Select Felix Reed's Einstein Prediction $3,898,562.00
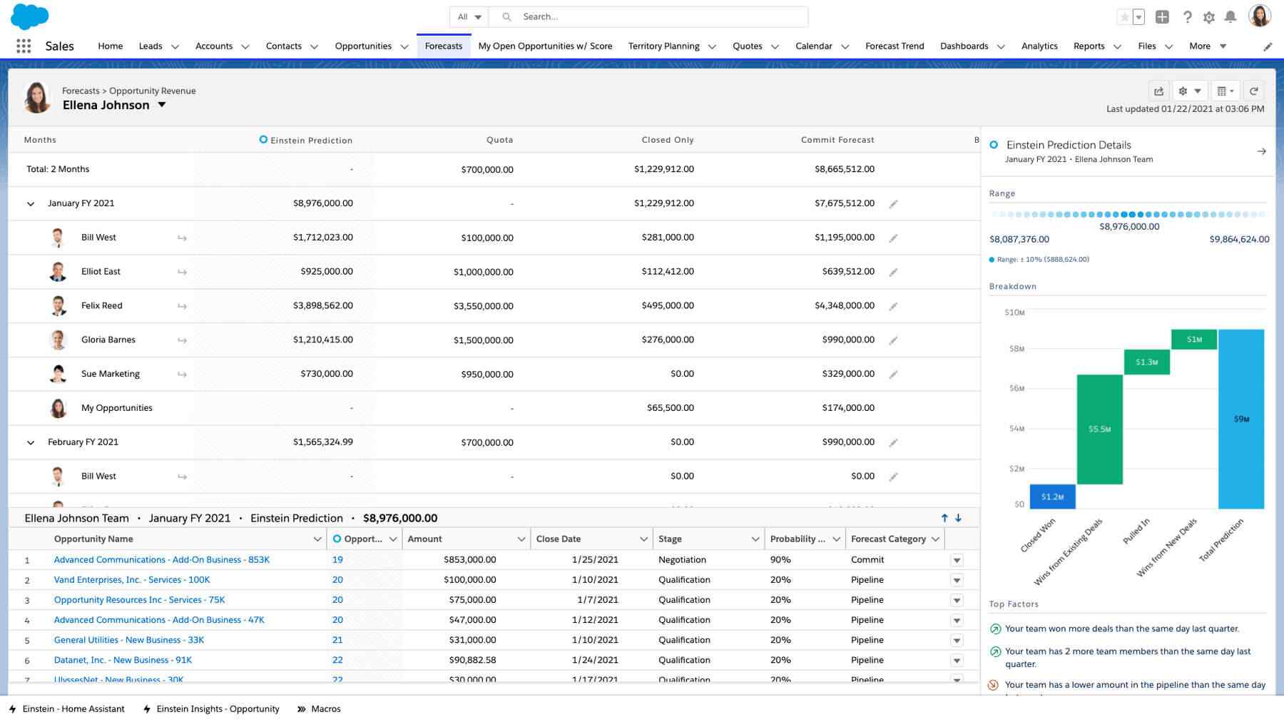This screenshot has height=722, width=1284. [x=322, y=305]
